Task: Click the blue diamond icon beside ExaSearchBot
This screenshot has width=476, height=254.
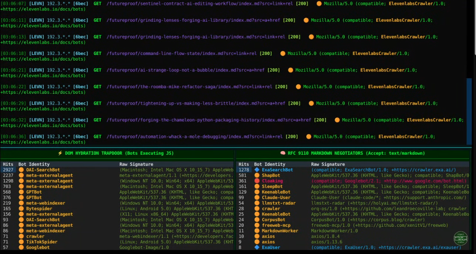Action: click(257, 170)
